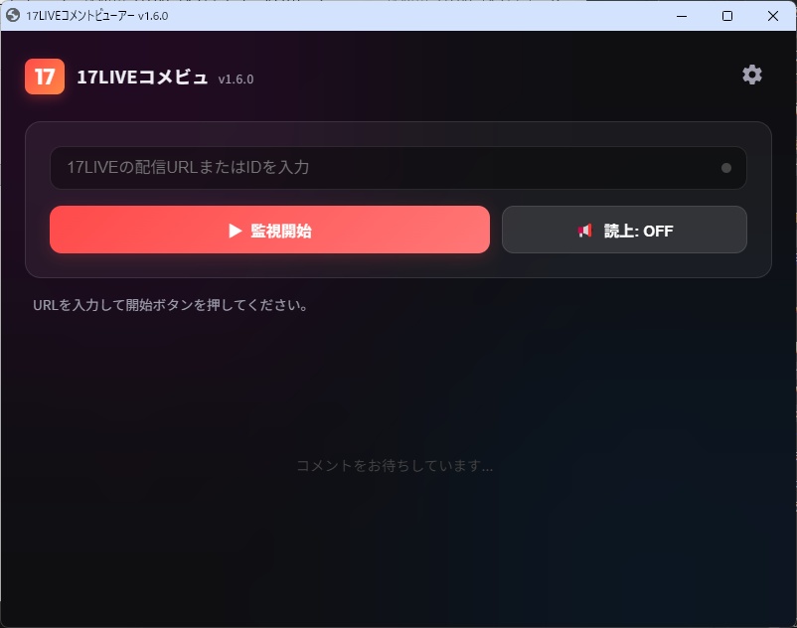
Task: Close the 17LIVE comment viewer window
Action: [x=773, y=16]
